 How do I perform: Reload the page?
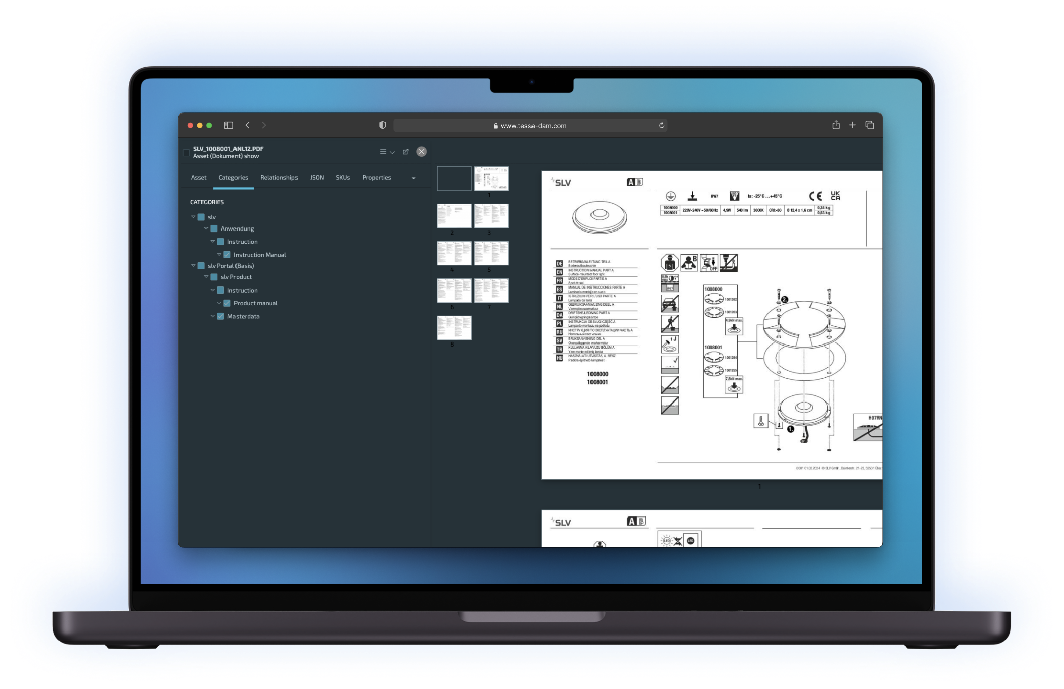(x=662, y=125)
